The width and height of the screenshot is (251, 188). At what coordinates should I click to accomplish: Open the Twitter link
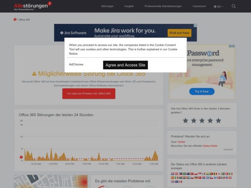(181, 142)
